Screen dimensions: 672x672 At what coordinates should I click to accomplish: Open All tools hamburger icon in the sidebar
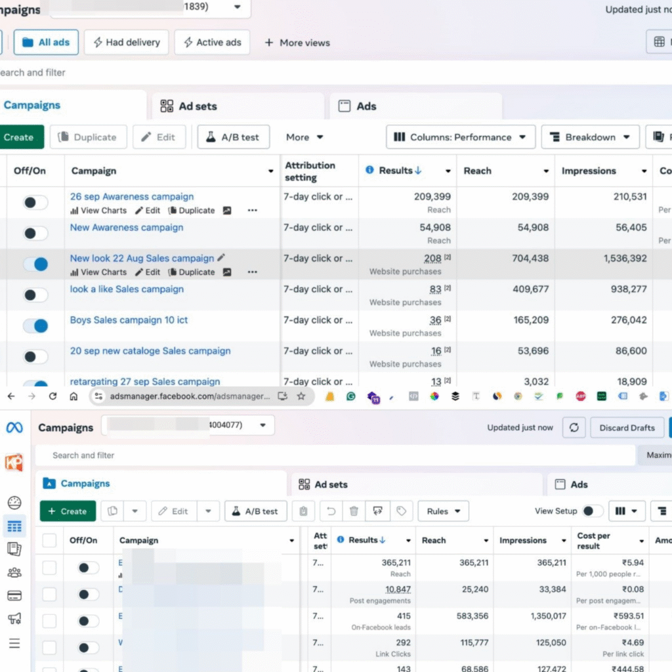[14, 643]
